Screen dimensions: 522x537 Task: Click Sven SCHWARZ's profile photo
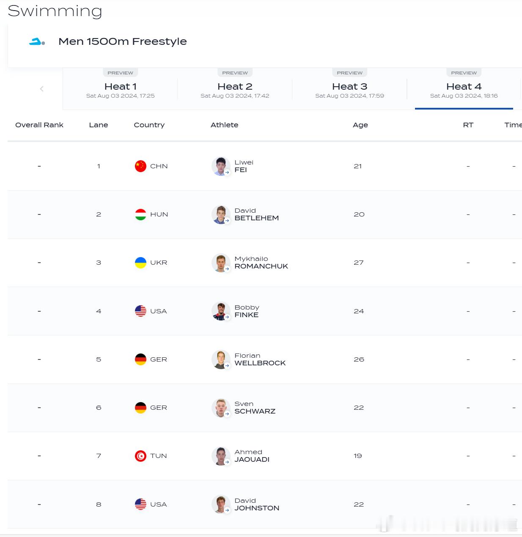[x=220, y=408]
